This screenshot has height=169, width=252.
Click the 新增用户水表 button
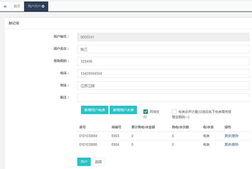pyautogui.click(x=123, y=110)
